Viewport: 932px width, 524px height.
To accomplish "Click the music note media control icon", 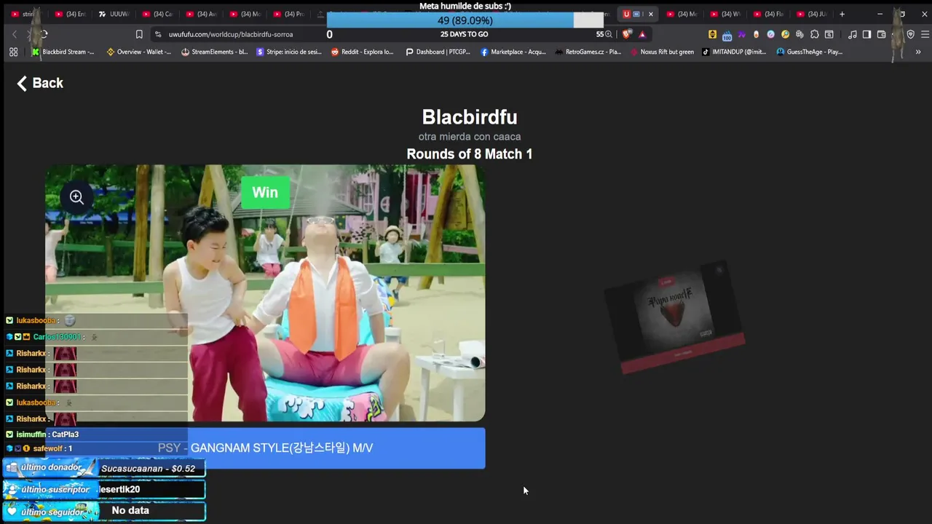I will 852,34.
